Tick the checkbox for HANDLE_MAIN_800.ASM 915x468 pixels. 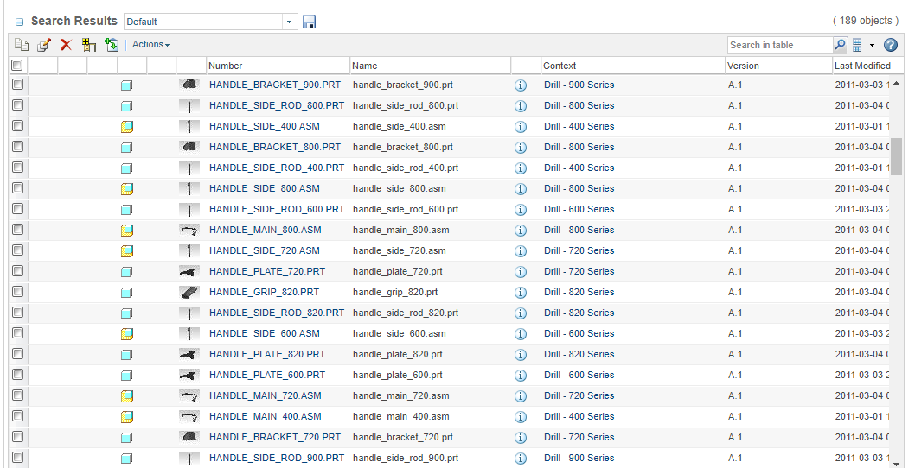point(17,229)
